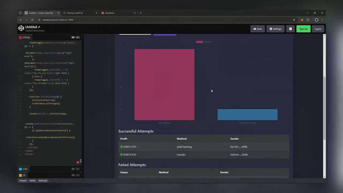This screenshot has width=343, height=193.
Task: Go forward in browser
Action: click(x=26, y=20)
